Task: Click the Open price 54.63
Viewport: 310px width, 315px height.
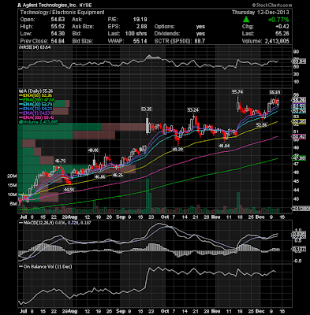Action: 58,20
